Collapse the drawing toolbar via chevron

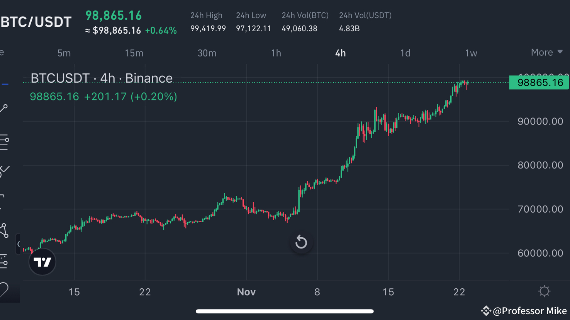19,243
